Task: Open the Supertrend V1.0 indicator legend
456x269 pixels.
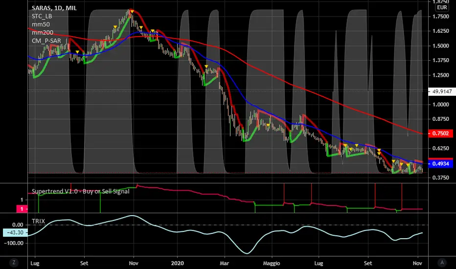Action: coord(81,191)
